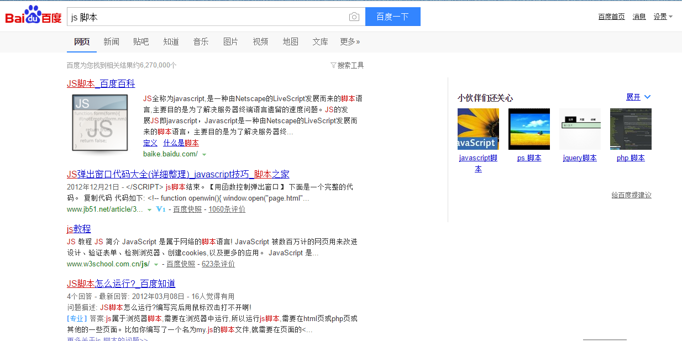Click the [专业] answer tag
Screen dimensions: 682x341
[x=77, y=318]
